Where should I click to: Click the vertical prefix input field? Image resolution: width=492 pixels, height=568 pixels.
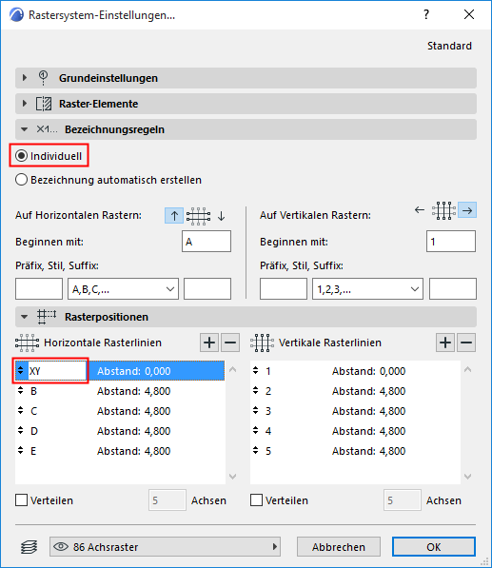[x=284, y=288]
